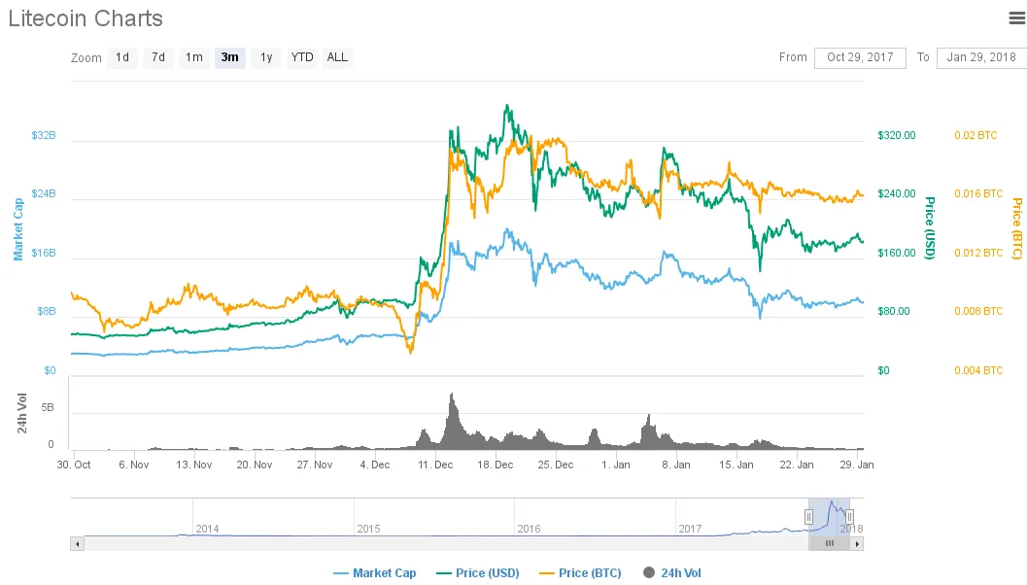Viewport: 1027px width, 585px height.
Task: Click the 2016 label in navigator
Action: pos(530,529)
